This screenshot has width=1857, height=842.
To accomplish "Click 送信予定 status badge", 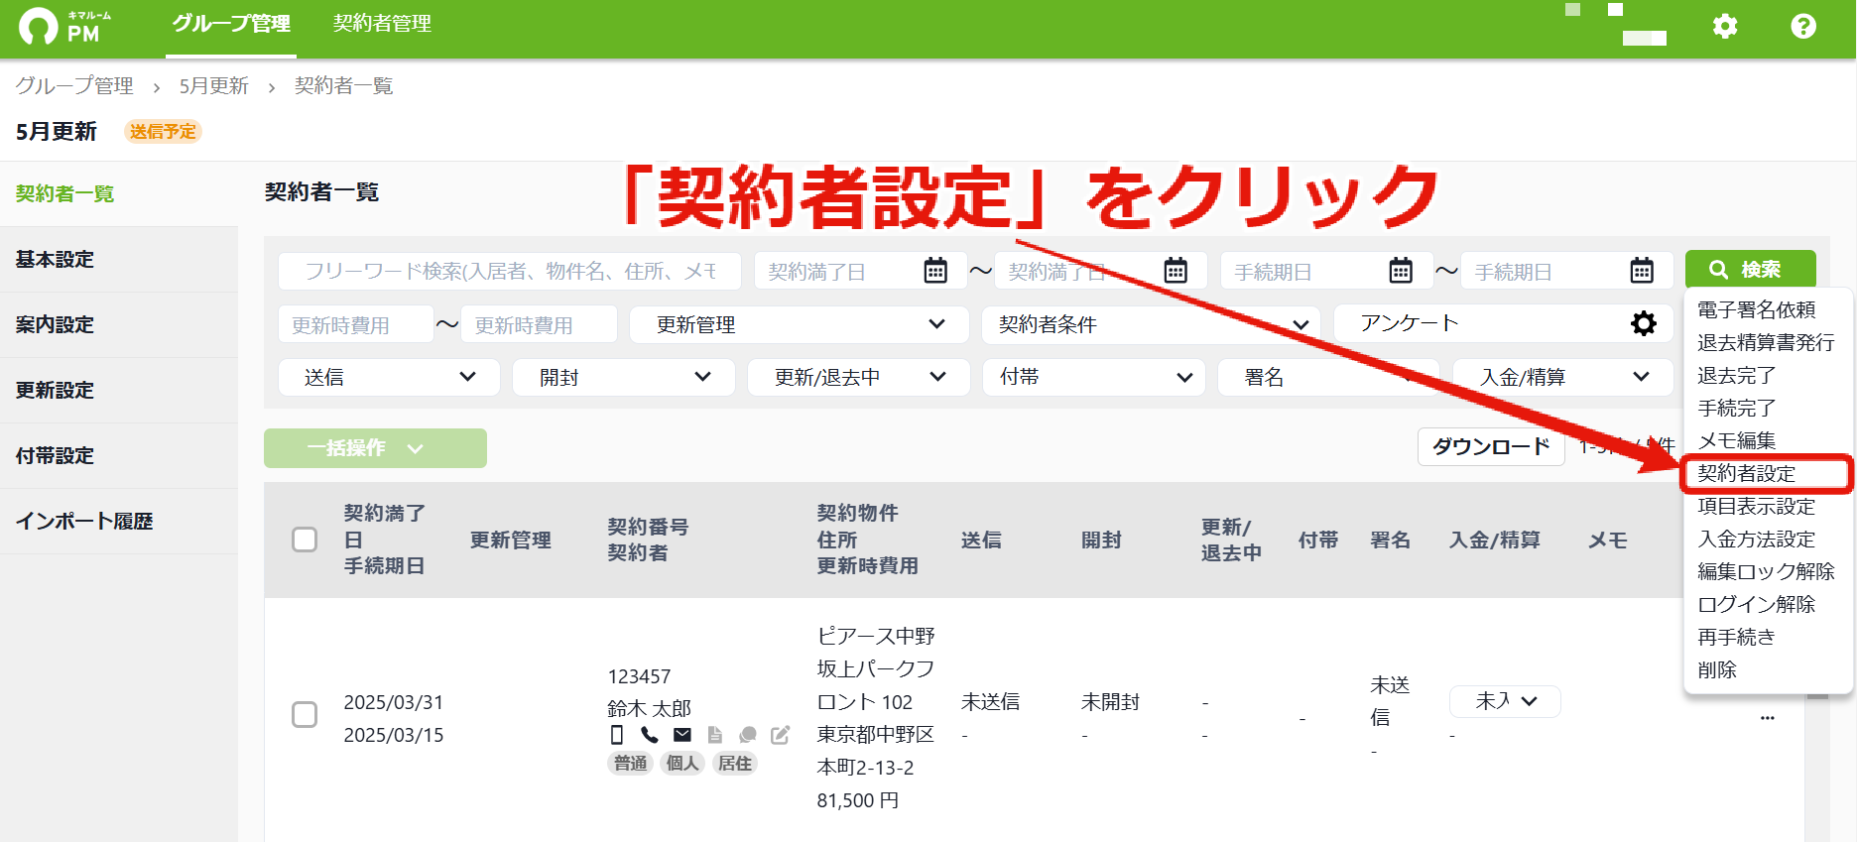I will coord(163,132).
